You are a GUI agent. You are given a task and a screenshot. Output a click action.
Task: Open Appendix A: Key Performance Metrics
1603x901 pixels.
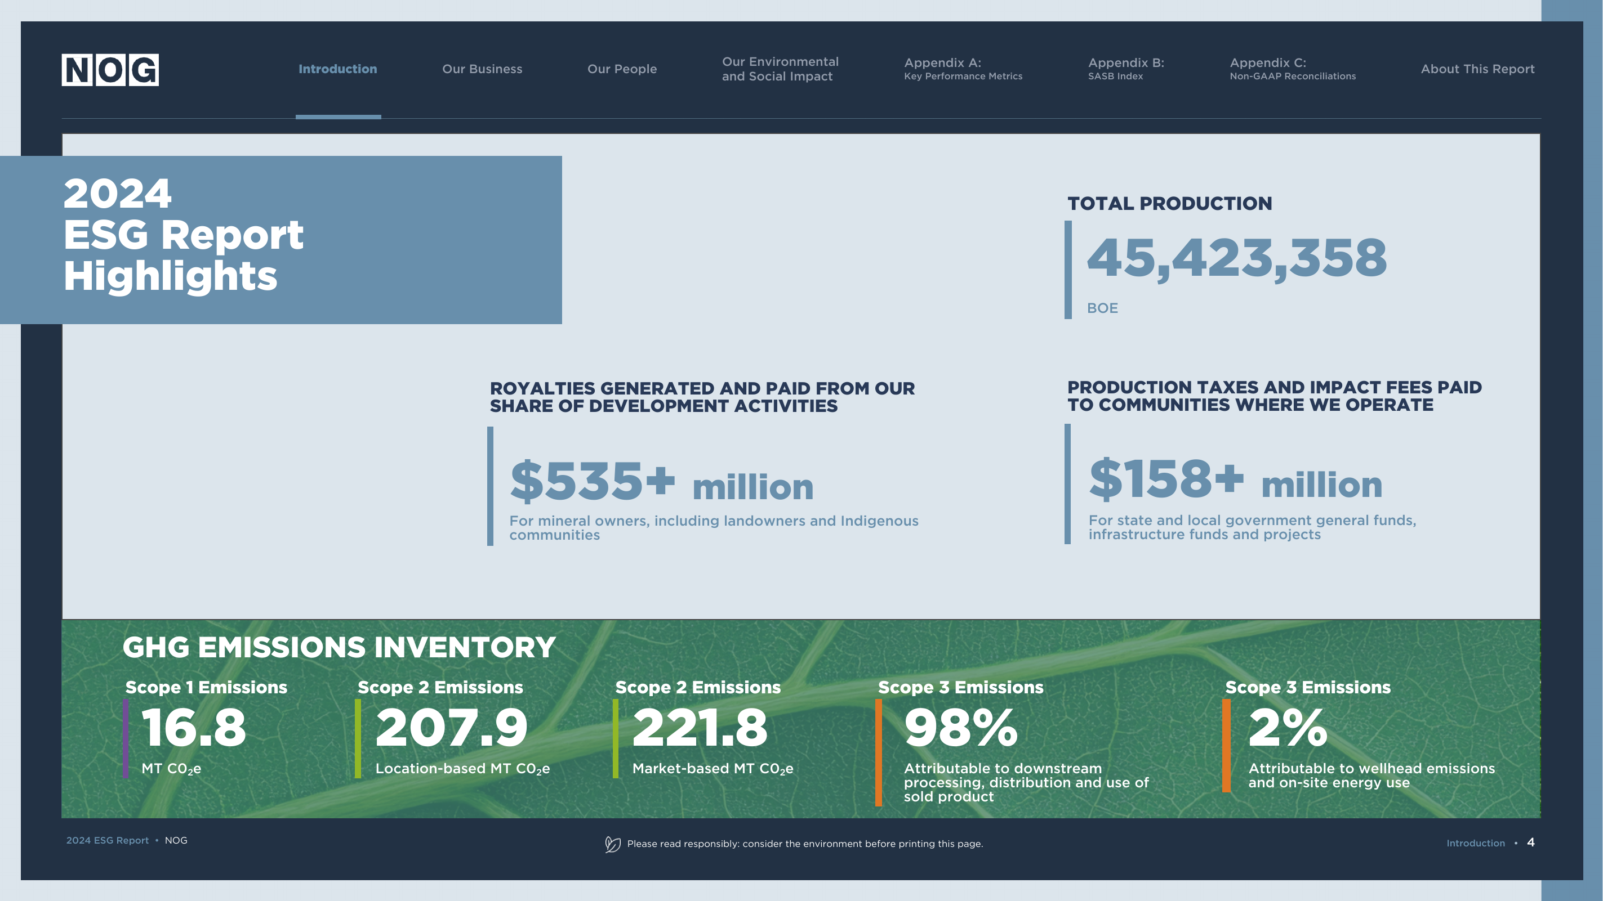point(963,69)
